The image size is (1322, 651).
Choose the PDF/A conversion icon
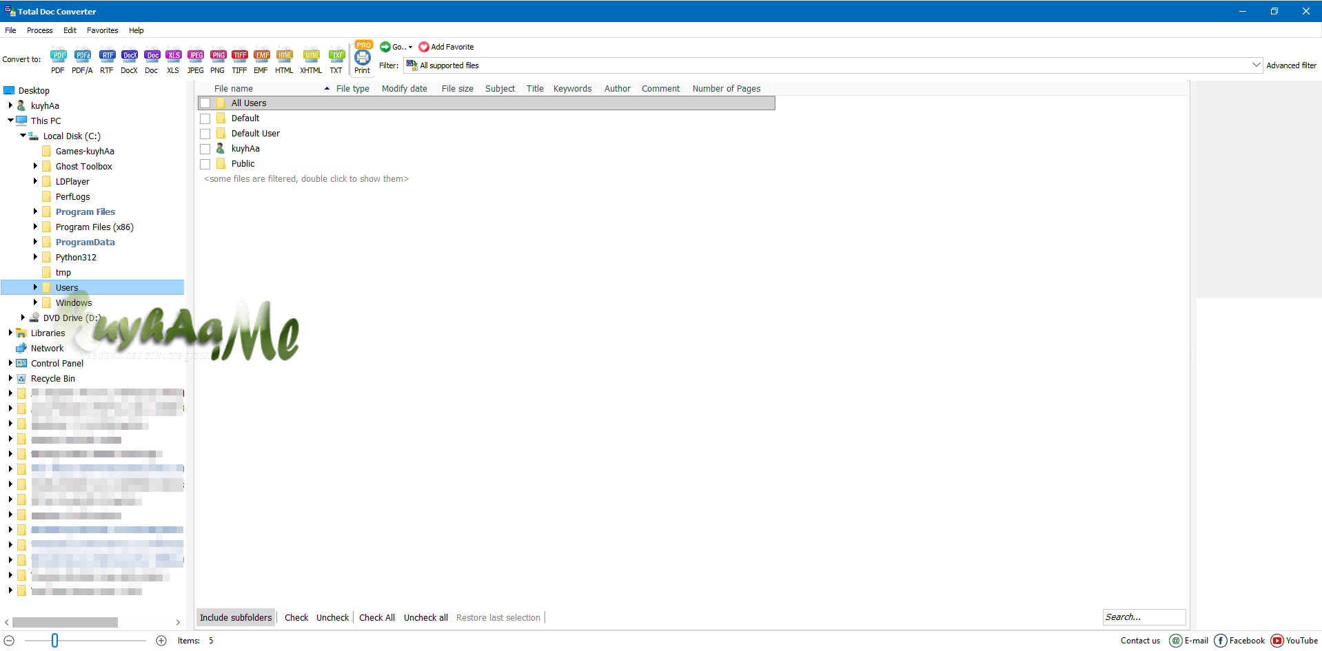(x=82, y=60)
